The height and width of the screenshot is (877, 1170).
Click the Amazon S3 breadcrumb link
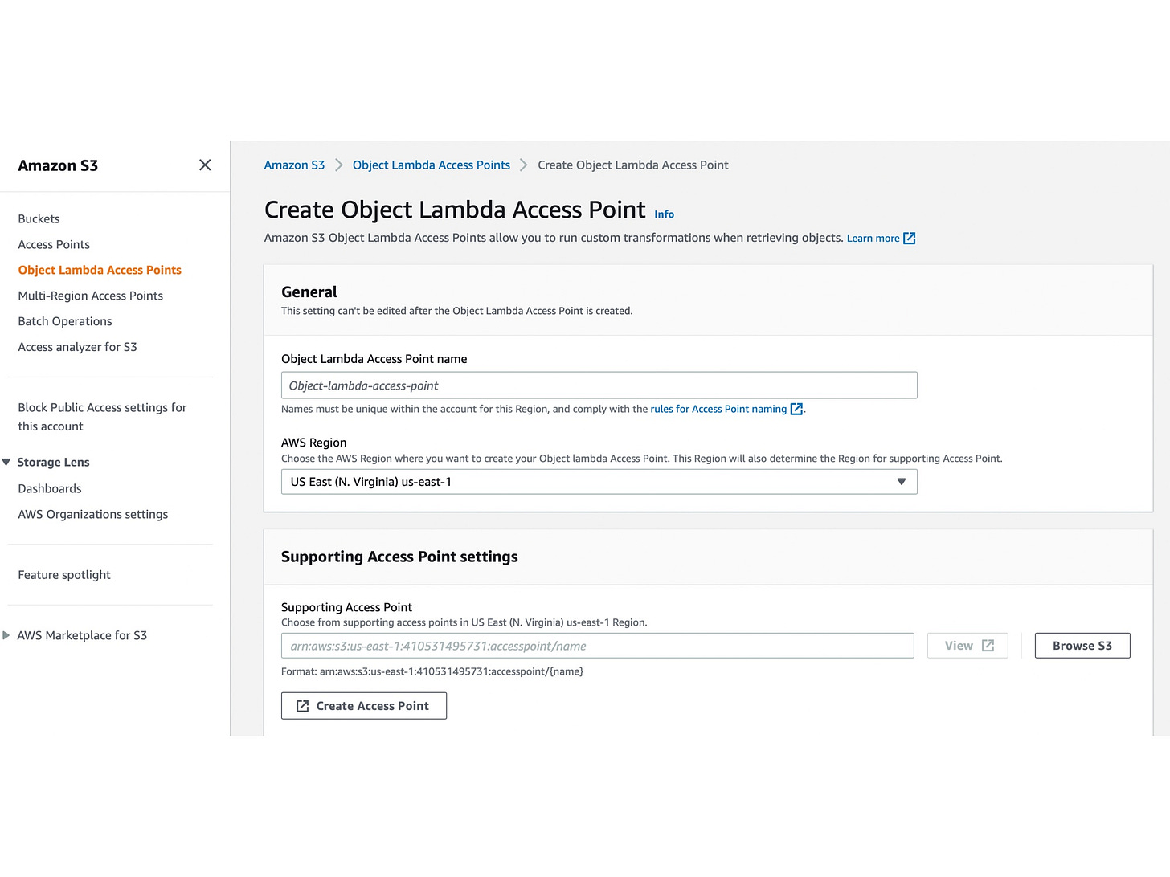pyautogui.click(x=294, y=165)
